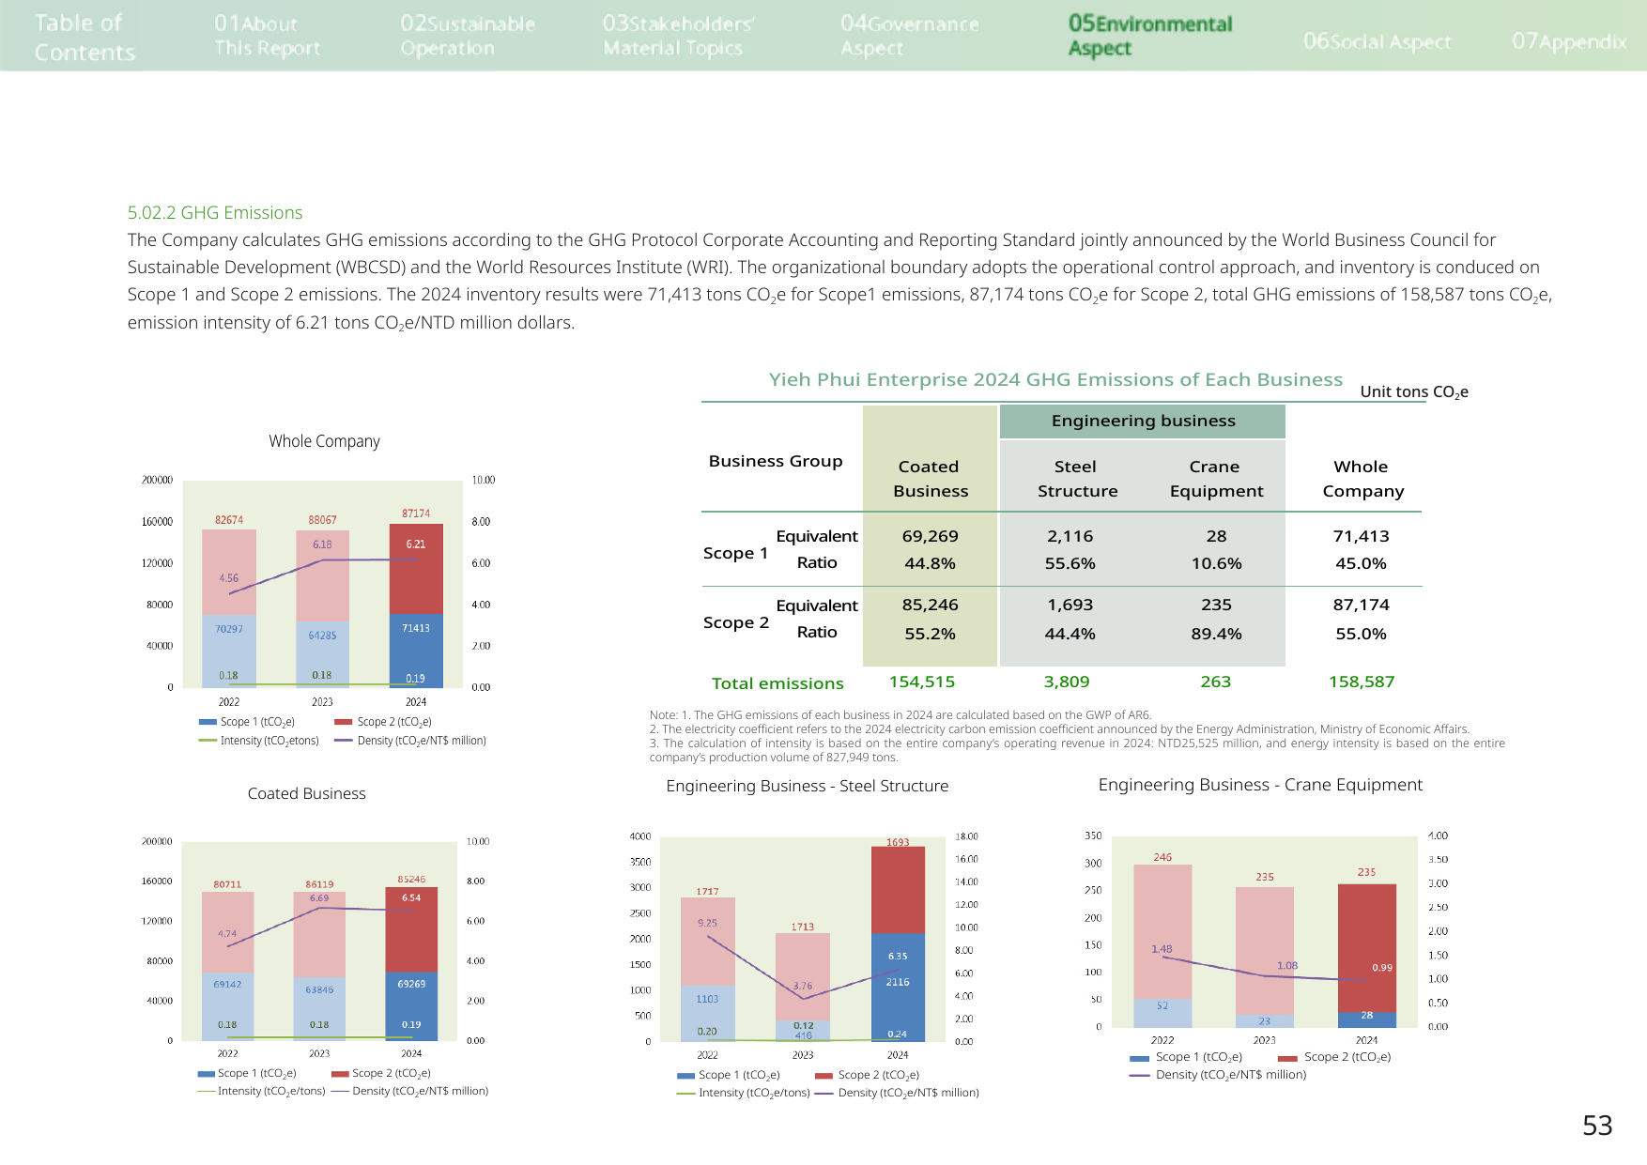The width and height of the screenshot is (1647, 1165).
Task: Click the 44.8% ratio cell
Action: pyautogui.click(x=930, y=563)
